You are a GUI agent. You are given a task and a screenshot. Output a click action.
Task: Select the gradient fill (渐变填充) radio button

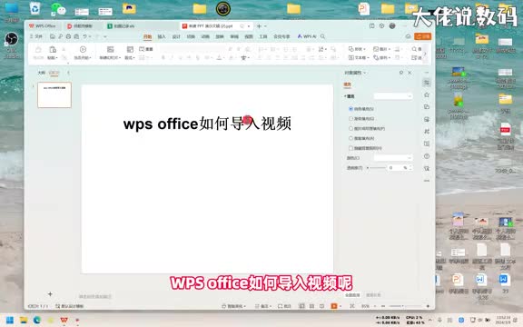tap(350, 118)
